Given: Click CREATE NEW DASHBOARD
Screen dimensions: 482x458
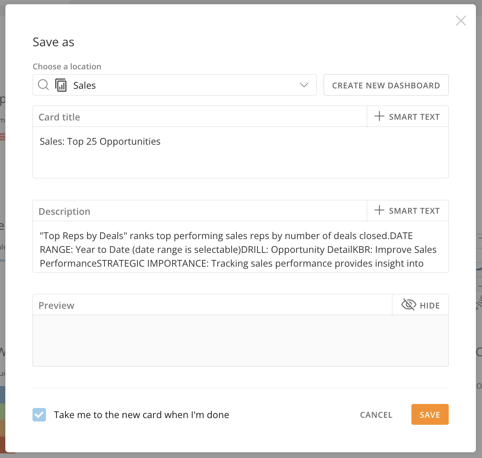Looking at the screenshot, I should 386,85.
